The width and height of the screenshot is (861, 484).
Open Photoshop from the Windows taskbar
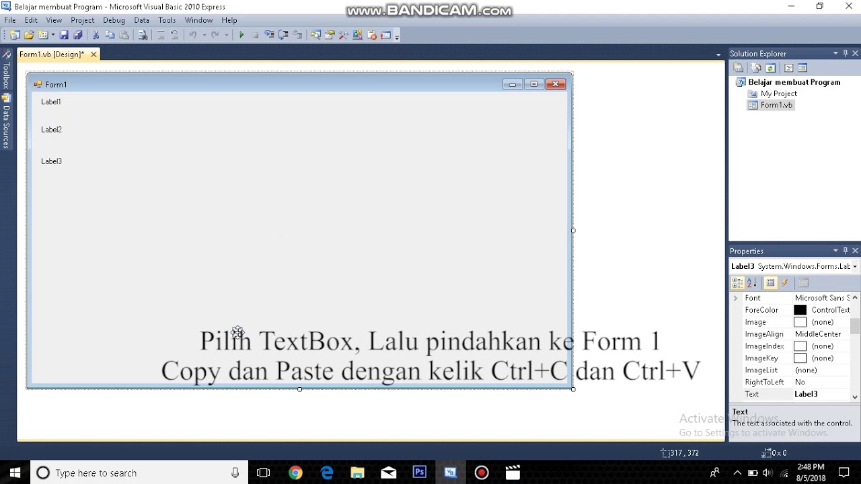tap(420, 473)
